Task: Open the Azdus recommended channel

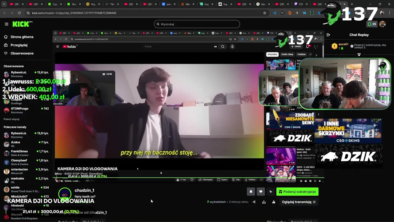Action: pyautogui.click(x=26, y=144)
